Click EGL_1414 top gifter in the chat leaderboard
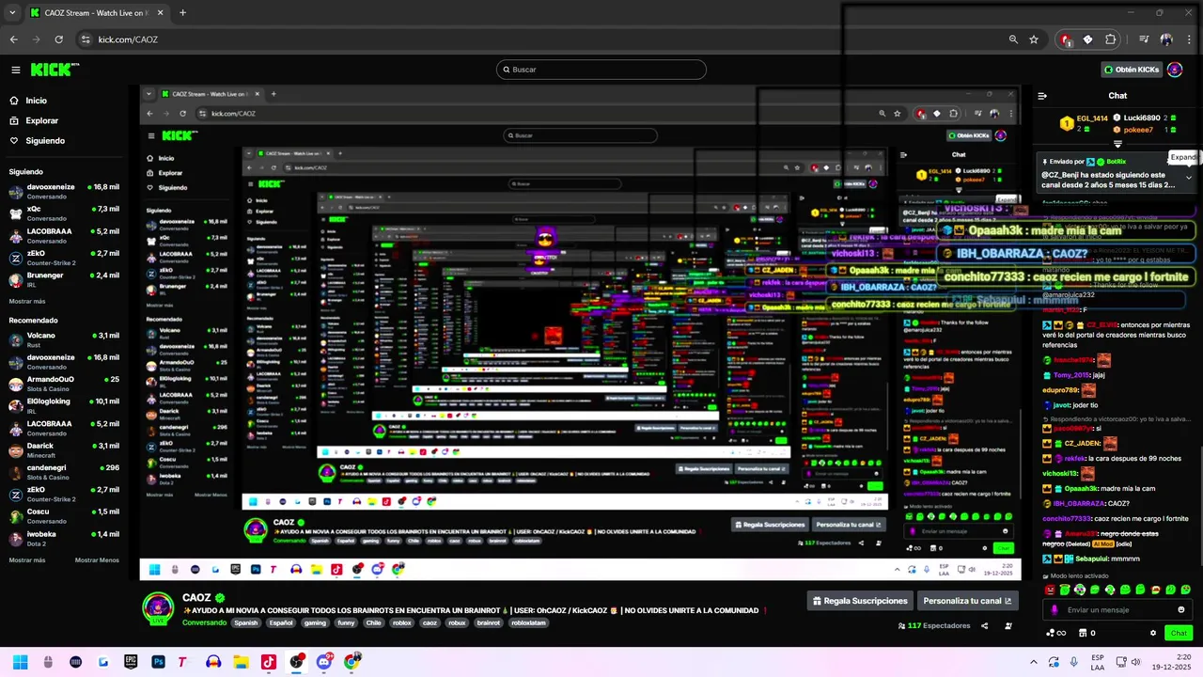Image resolution: width=1203 pixels, height=677 pixels. tap(1084, 123)
